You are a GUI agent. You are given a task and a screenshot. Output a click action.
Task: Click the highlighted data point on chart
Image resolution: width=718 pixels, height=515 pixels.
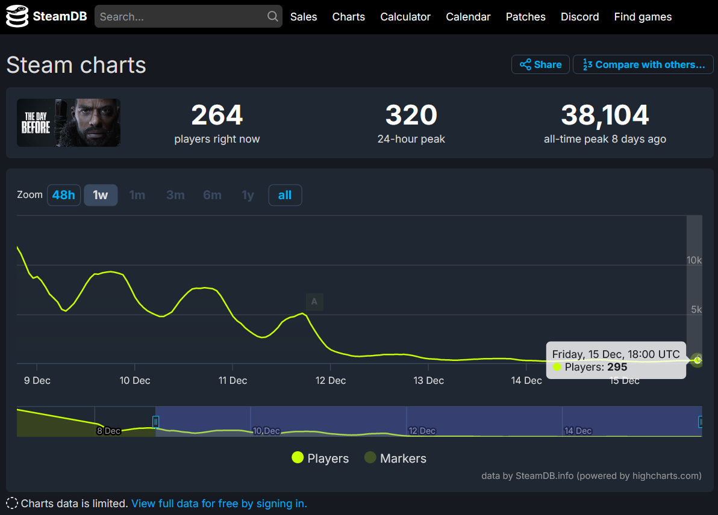point(697,360)
